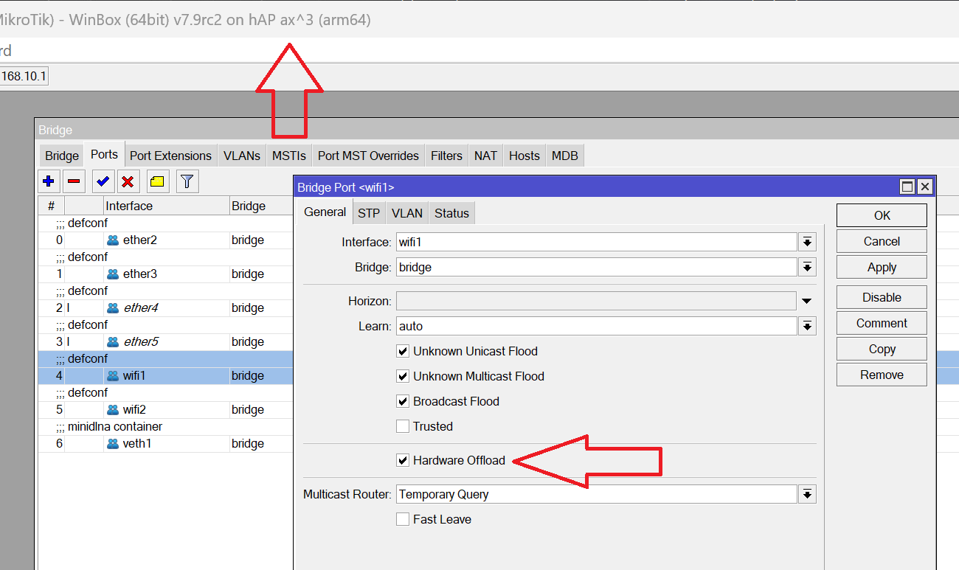Switch to the STP dialog tab
Viewport: 959px width, 570px height.
pyautogui.click(x=369, y=213)
